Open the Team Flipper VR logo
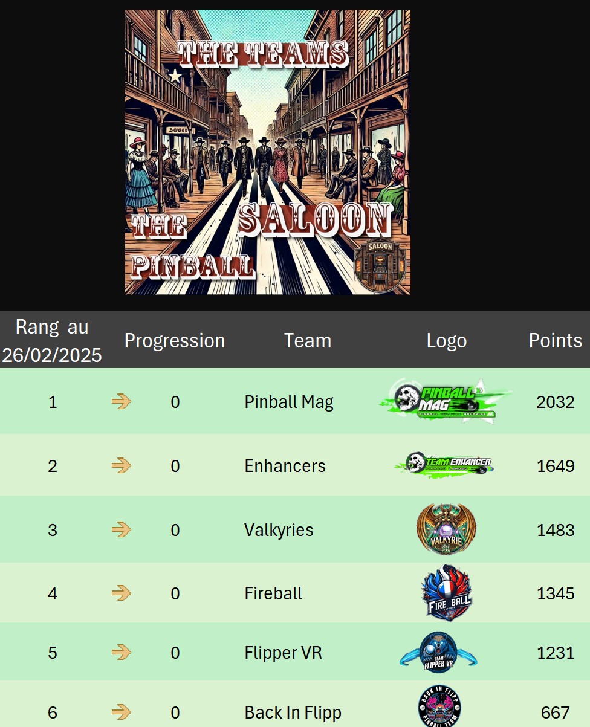The image size is (590, 727). pos(438,652)
